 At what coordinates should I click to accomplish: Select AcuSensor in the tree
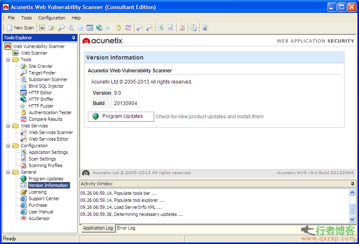[39, 219]
